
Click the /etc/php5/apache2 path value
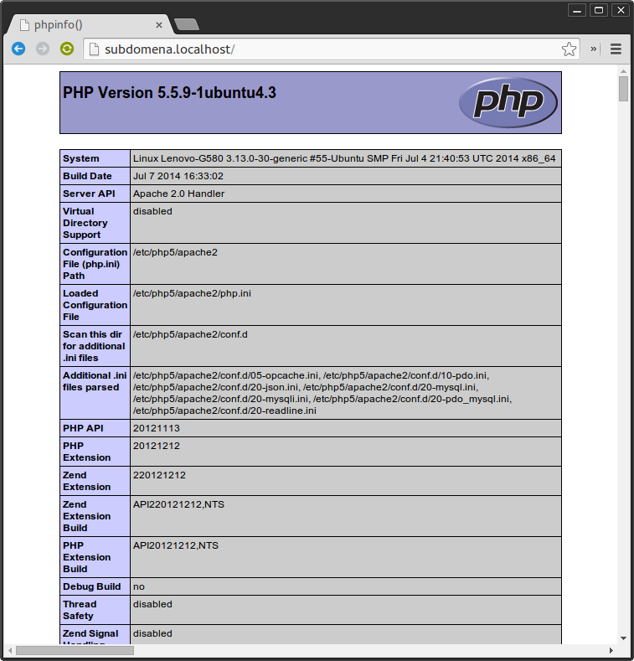point(175,252)
